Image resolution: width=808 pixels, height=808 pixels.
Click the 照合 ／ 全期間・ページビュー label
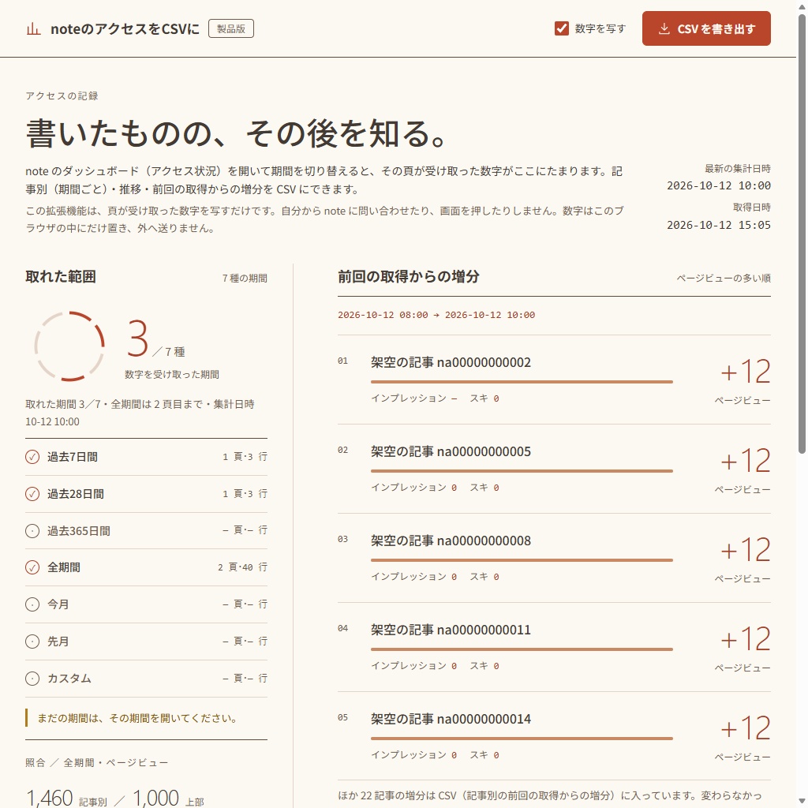click(x=96, y=763)
